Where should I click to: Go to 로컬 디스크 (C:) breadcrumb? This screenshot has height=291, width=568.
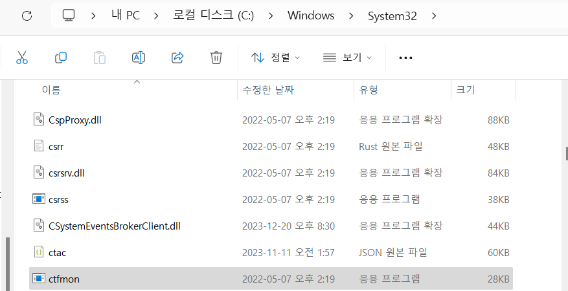click(213, 16)
